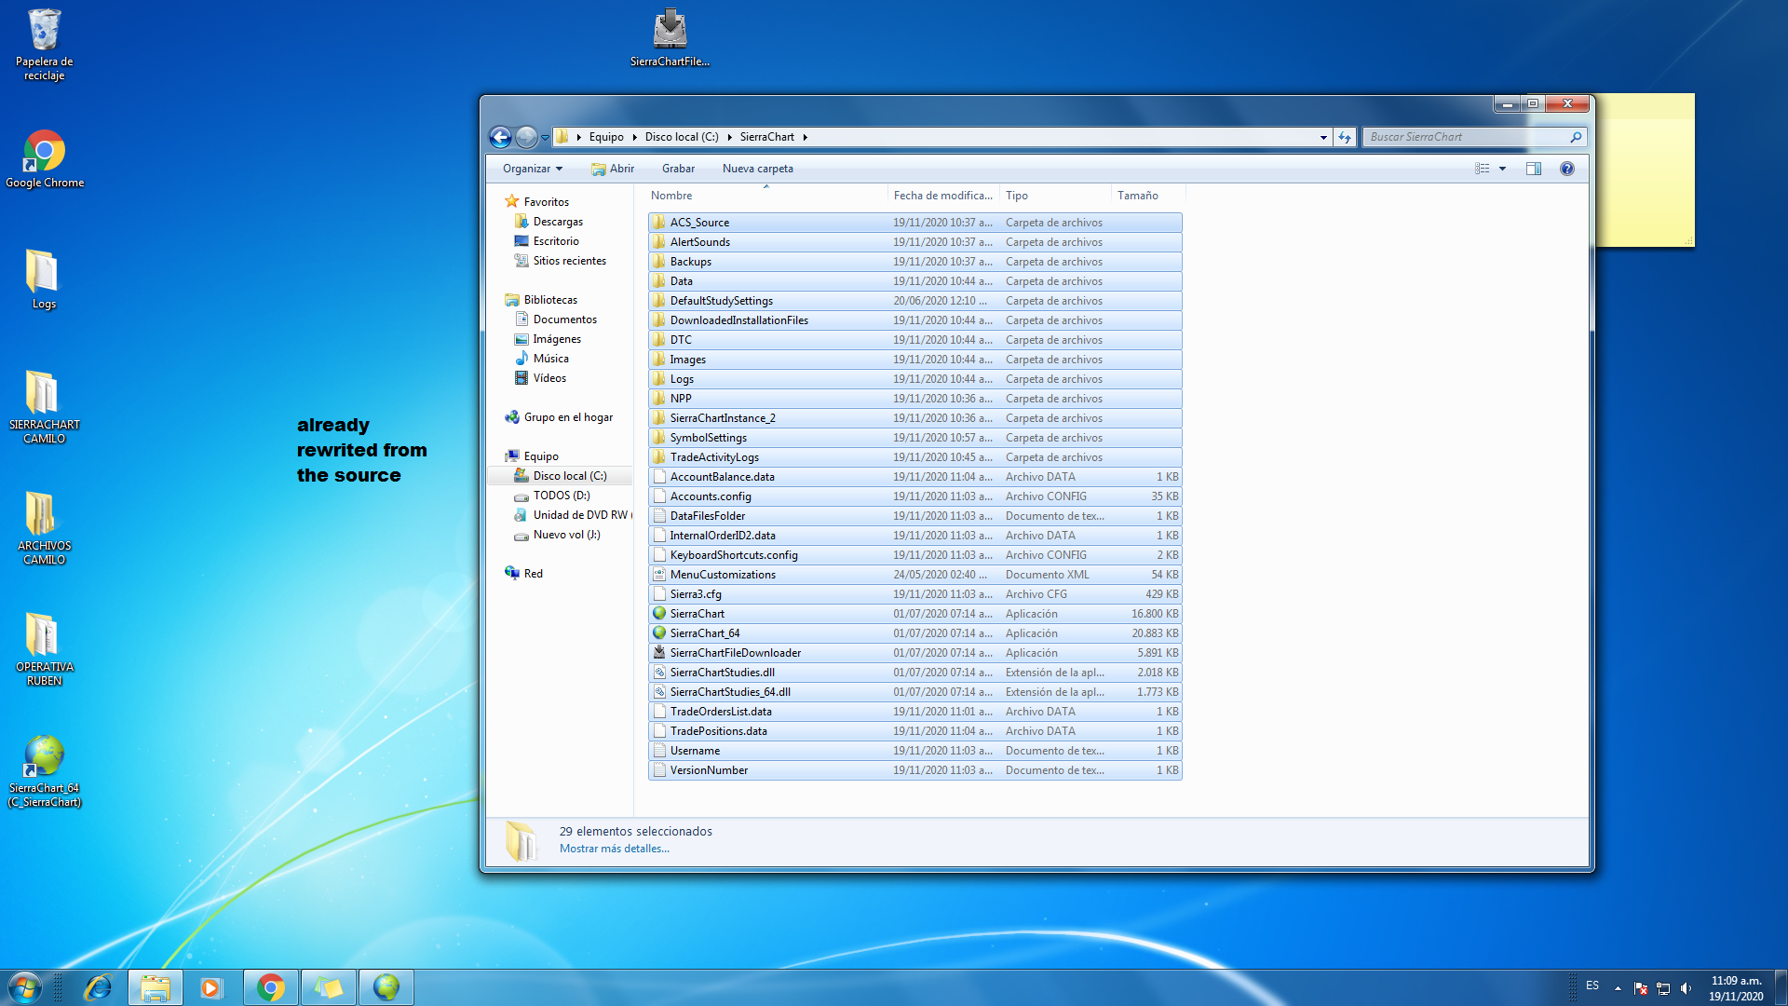
Task: Open the taskbar clock and date
Action: tap(1736, 988)
